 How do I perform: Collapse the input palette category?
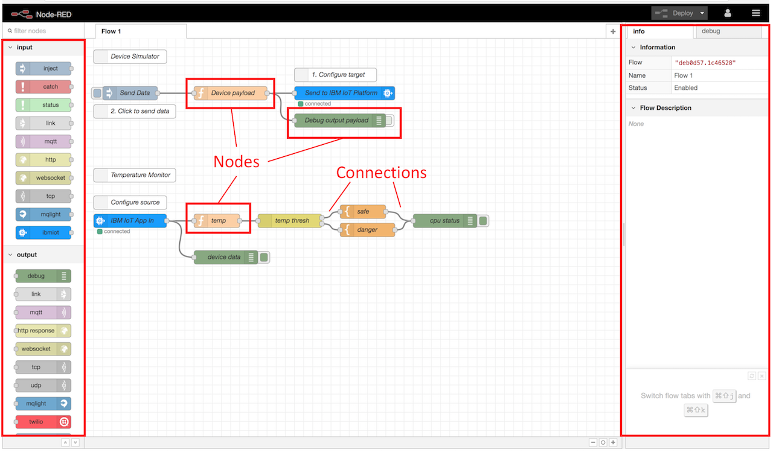coord(42,47)
